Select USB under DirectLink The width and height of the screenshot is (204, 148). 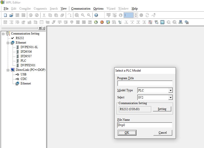click(23, 74)
